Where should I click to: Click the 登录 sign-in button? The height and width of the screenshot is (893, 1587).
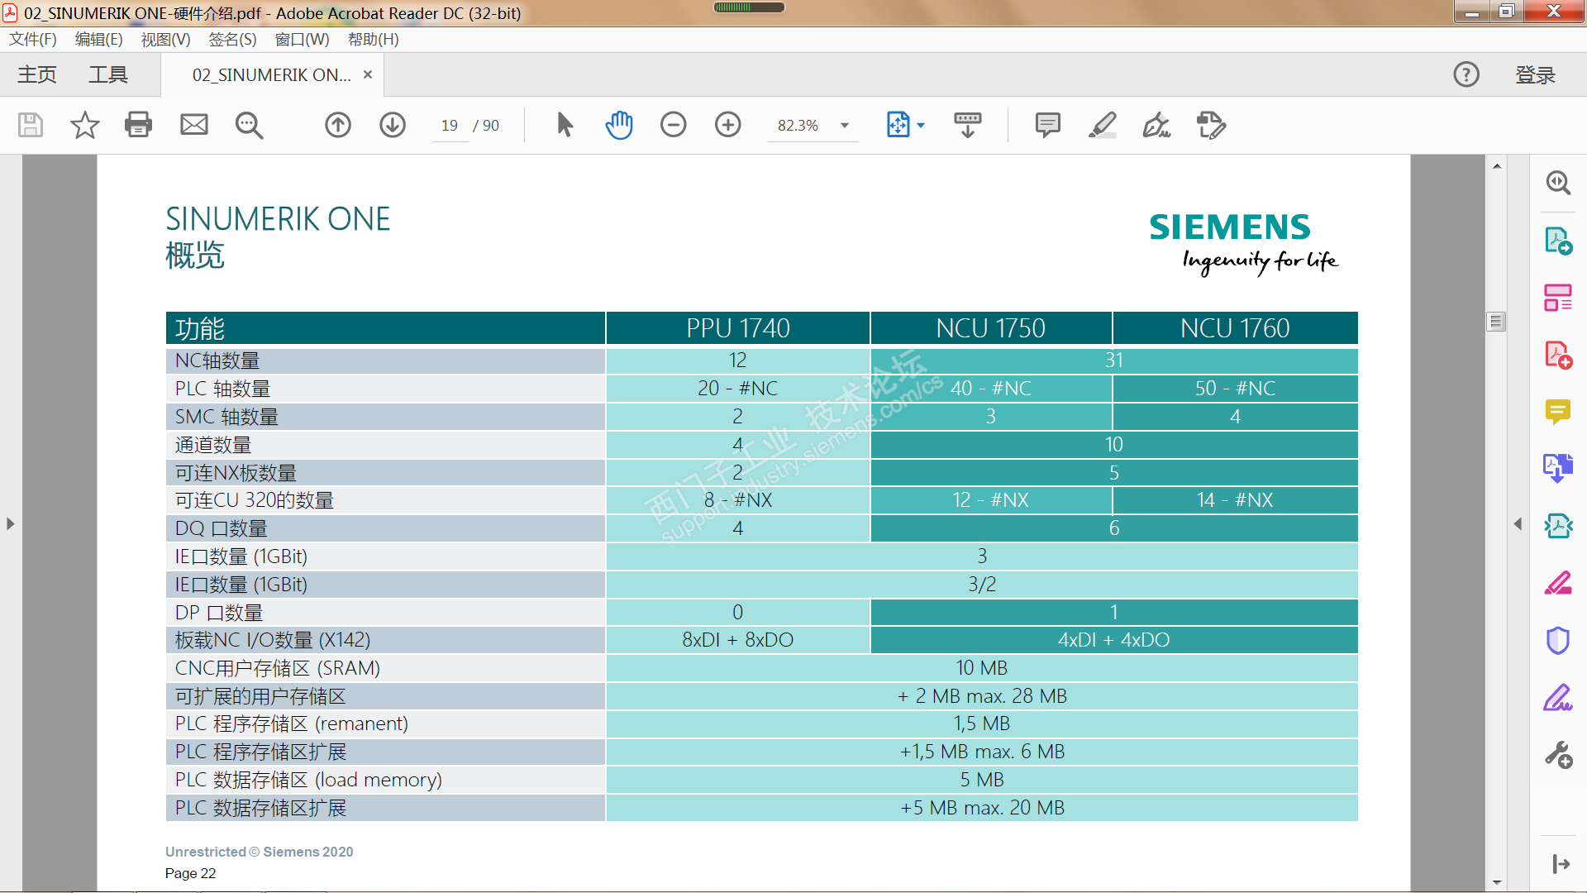(1535, 75)
